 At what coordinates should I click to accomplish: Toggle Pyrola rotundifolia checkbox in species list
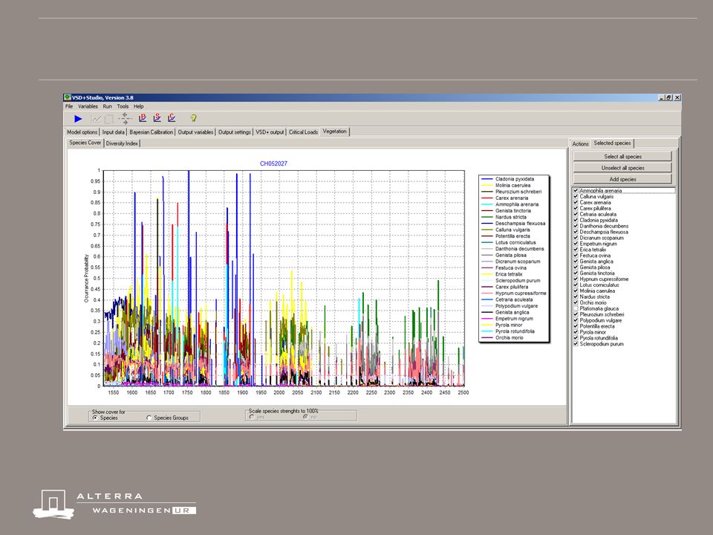(x=576, y=338)
